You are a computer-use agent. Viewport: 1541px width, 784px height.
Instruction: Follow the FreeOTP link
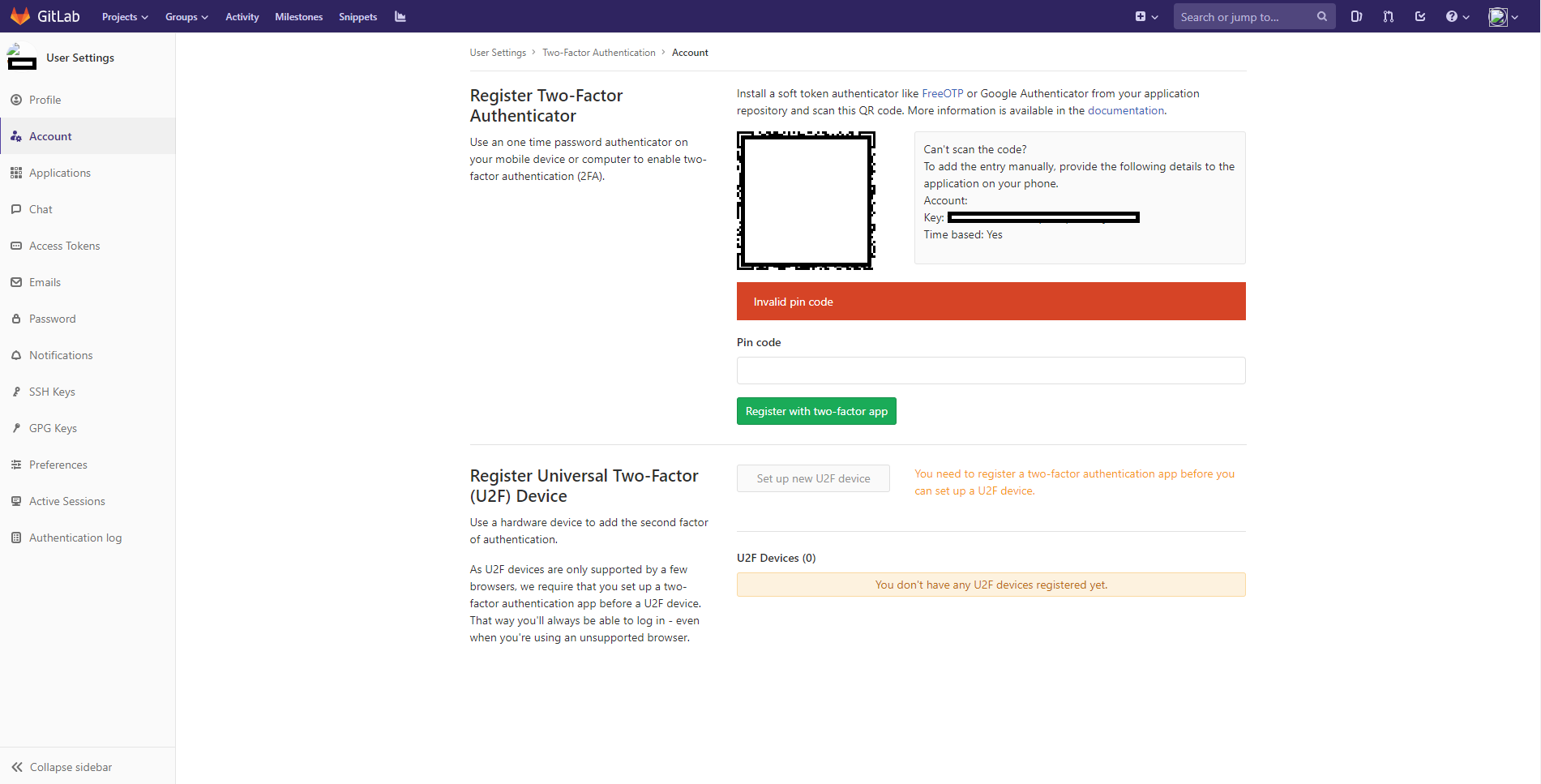click(942, 93)
